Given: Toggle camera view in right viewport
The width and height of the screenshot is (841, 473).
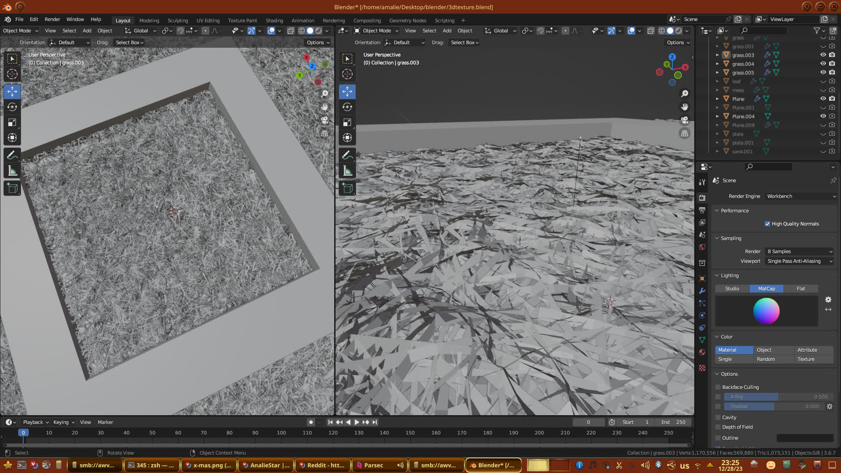Looking at the screenshot, I should pyautogui.click(x=685, y=120).
